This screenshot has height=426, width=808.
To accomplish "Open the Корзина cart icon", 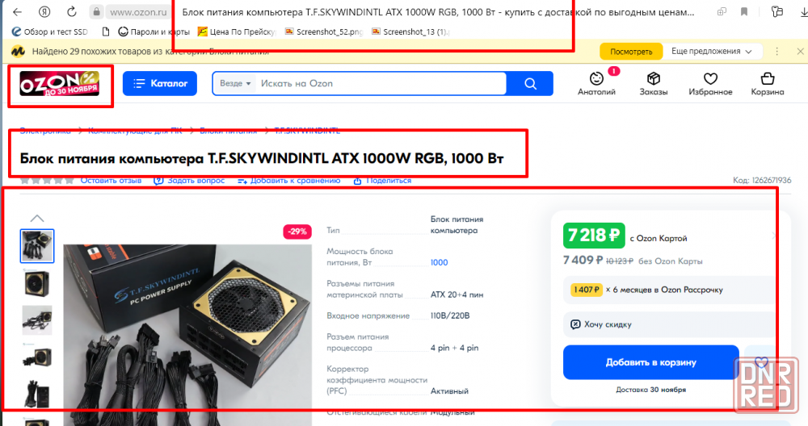I will click(x=768, y=79).
